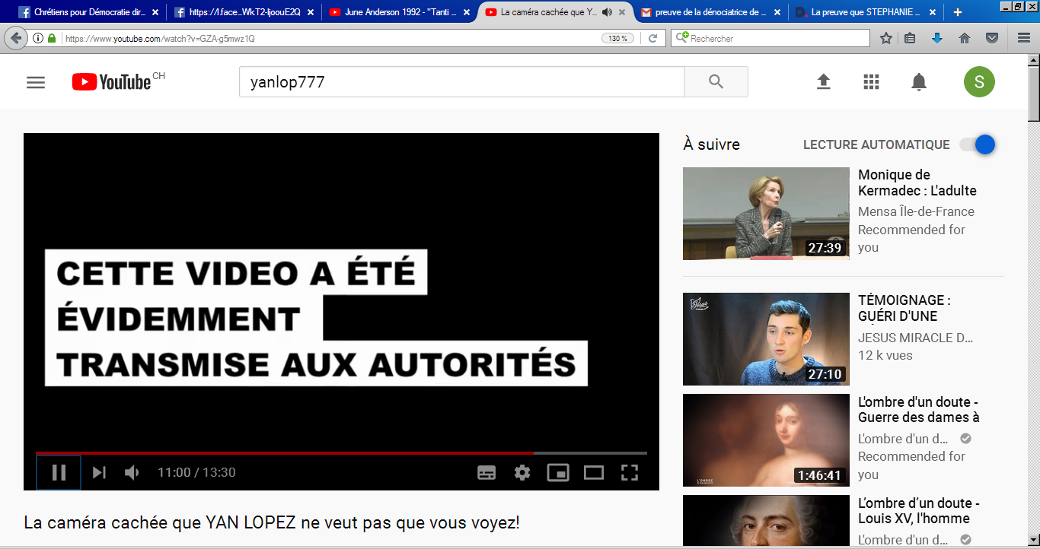Viewport: 1040px width, 549px height.
Task: Open the Firefox hamburger menu
Action: pos(1024,38)
